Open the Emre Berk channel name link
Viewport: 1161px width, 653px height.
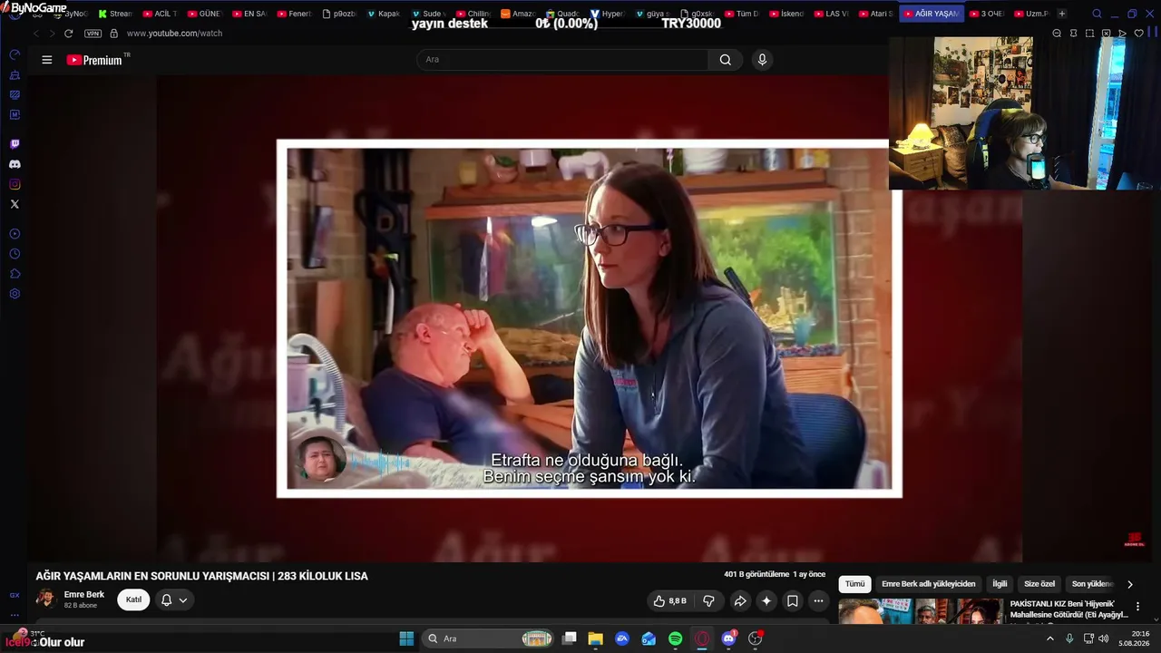84,595
